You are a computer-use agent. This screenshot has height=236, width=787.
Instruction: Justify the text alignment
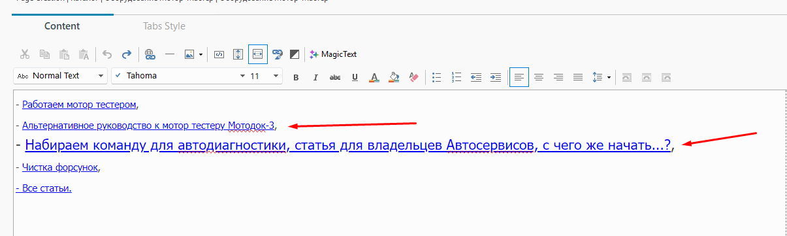point(578,77)
